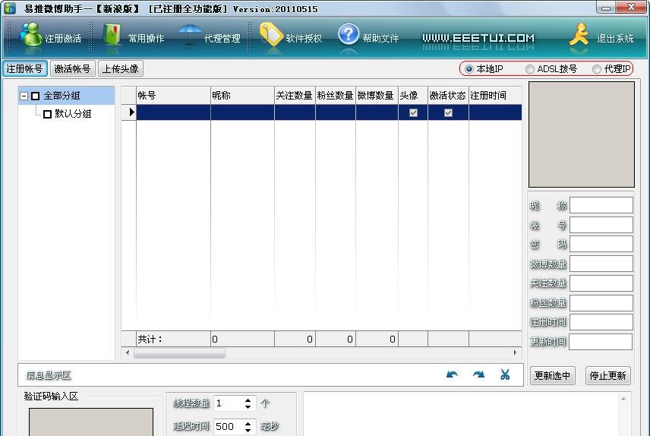Click the 关注数量 field in details panel
The height and width of the screenshot is (436, 650).
click(x=601, y=283)
